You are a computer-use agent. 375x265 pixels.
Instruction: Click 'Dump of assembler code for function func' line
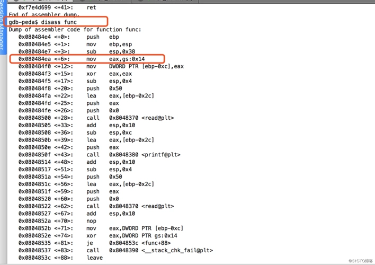click(75, 30)
